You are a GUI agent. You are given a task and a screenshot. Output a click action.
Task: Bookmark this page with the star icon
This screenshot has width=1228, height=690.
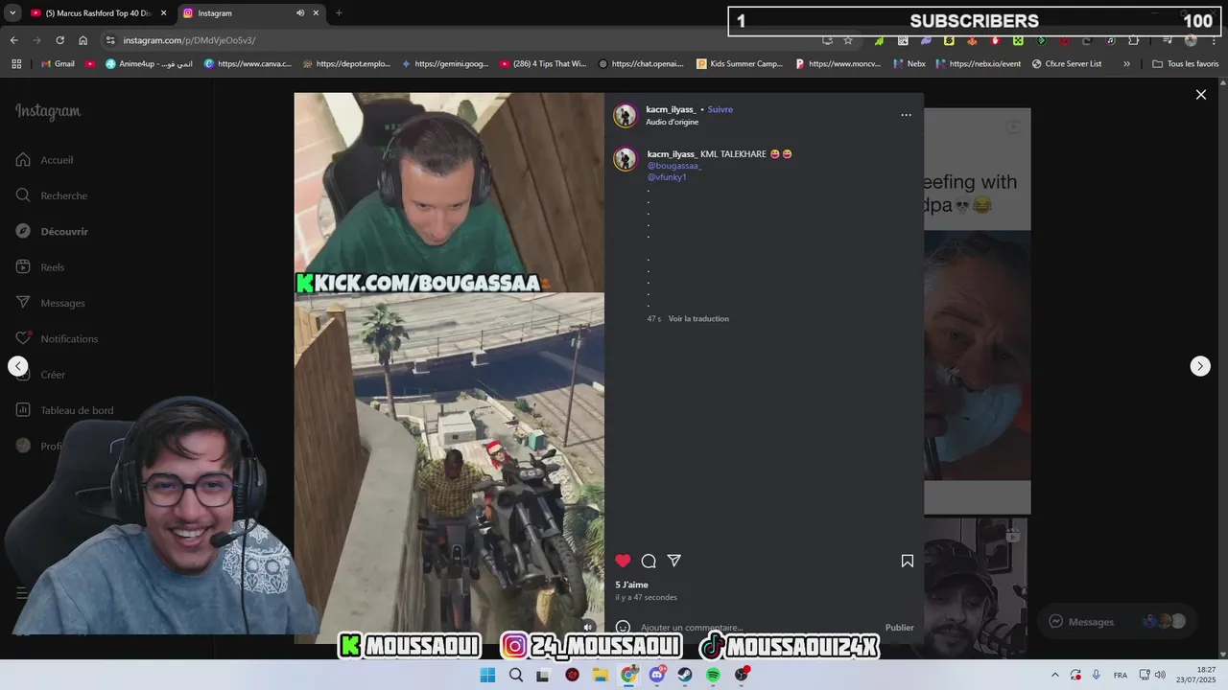tap(848, 40)
